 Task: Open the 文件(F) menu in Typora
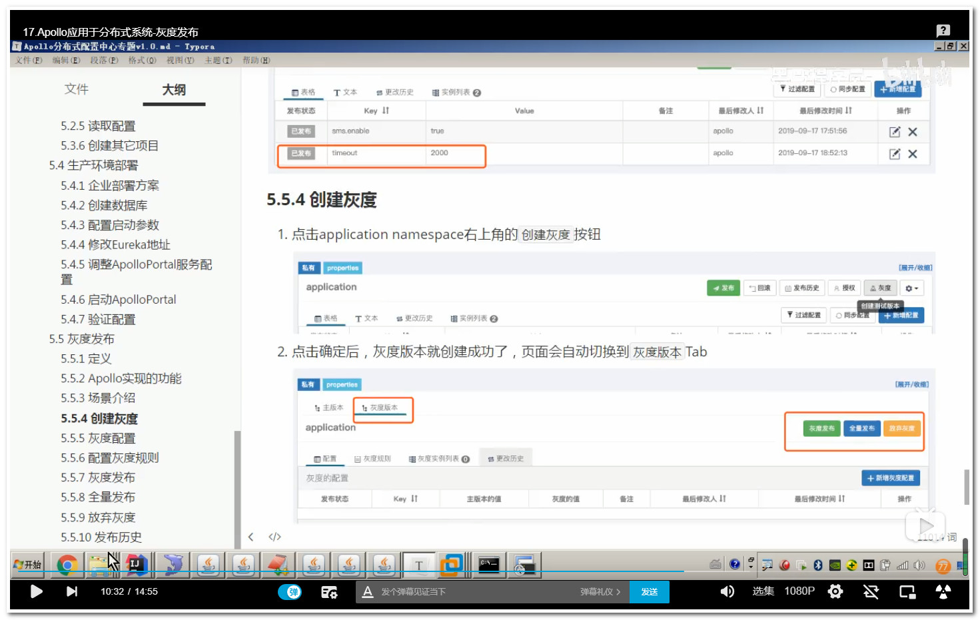click(29, 60)
